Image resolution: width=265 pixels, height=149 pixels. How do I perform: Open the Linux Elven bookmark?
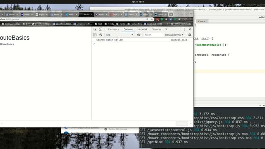(83, 24)
